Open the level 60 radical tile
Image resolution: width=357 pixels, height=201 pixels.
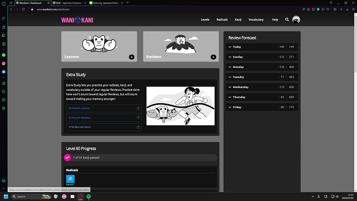[70, 179]
